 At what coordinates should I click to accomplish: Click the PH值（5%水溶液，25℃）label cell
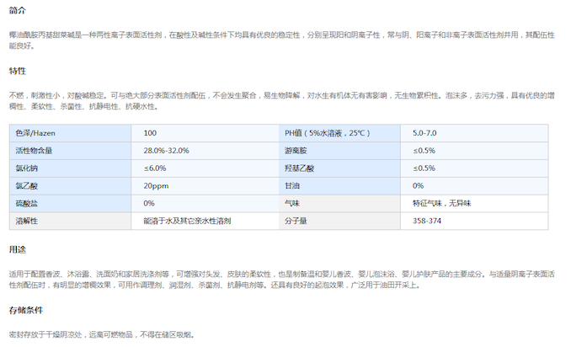point(339,133)
